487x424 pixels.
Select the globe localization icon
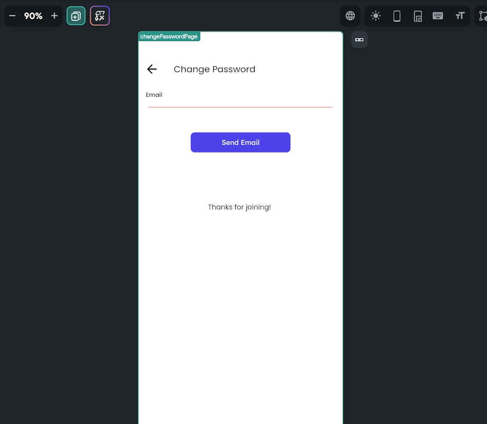coord(350,16)
